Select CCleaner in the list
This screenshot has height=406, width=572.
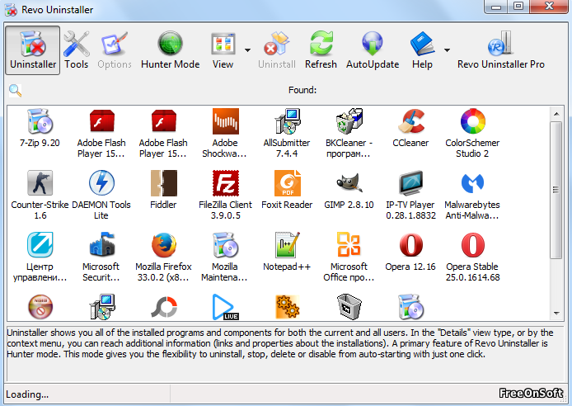click(x=410, y=128)
